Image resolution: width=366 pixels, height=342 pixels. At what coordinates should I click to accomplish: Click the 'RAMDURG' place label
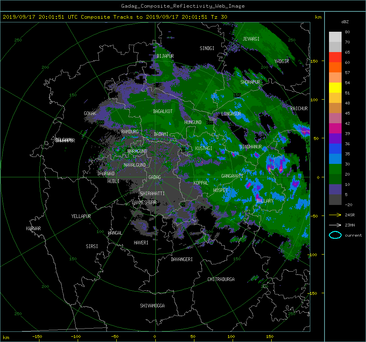pos(130,132)
